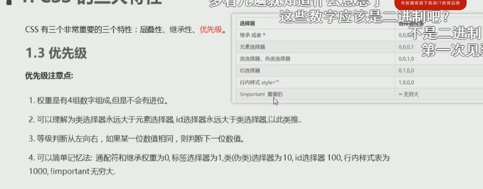Screen dimensions: 483x189
Task: Click the weight value "0,0,0,1"
Action: (406, 47)
